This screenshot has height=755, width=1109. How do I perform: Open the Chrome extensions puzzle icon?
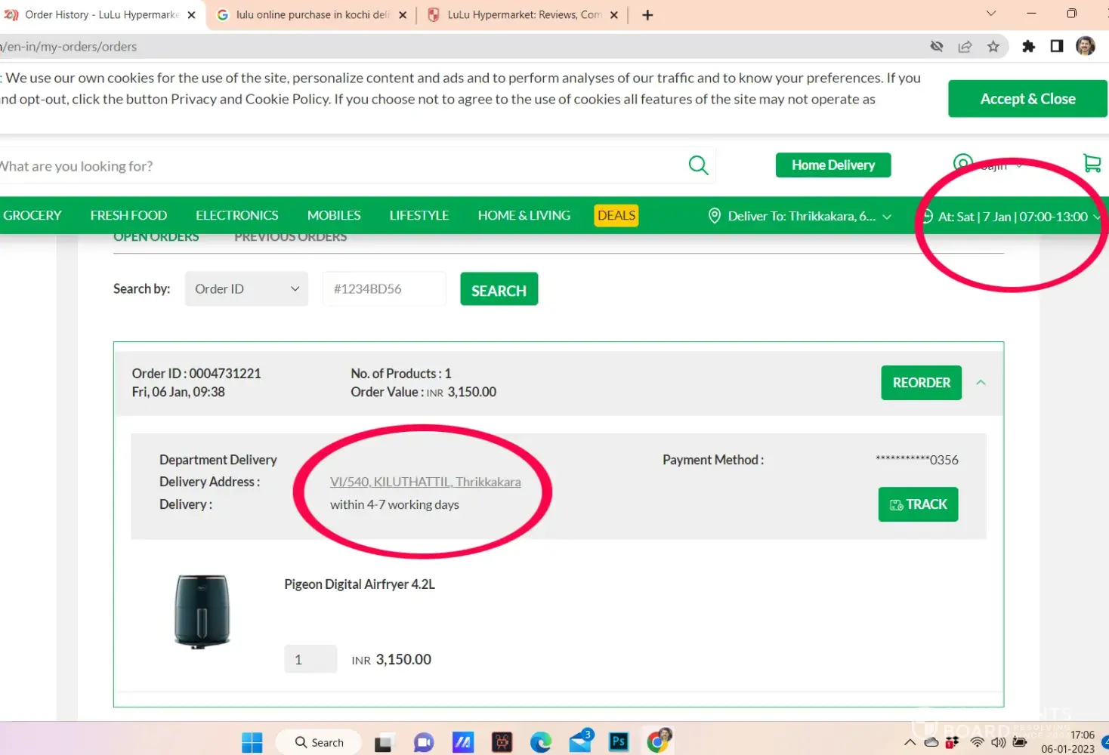[1028, 47]
